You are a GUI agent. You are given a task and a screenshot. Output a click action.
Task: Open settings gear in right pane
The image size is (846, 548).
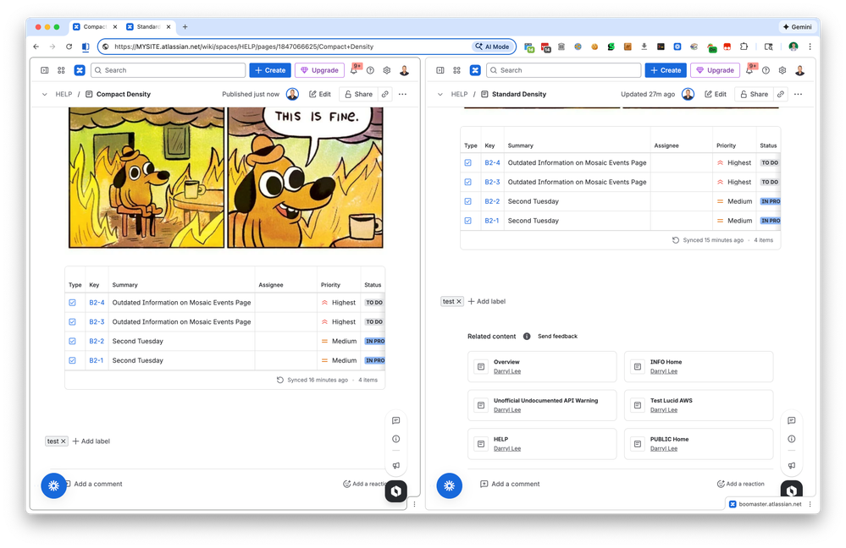tap(782, 70)
